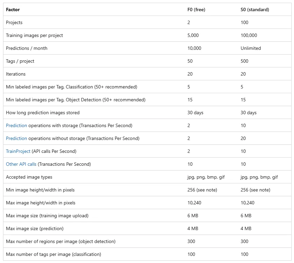Select the Max number of tags per image label
Viewport: 294px width, 263px height.
click(54, 254)
